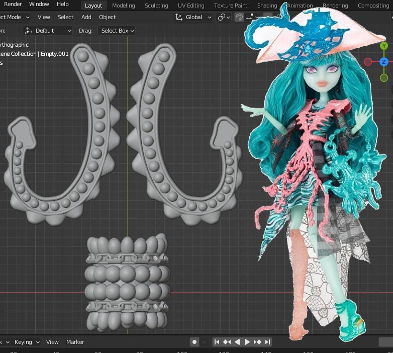
Task: Toggle the snap magnet icon
Action: (240, 17)
